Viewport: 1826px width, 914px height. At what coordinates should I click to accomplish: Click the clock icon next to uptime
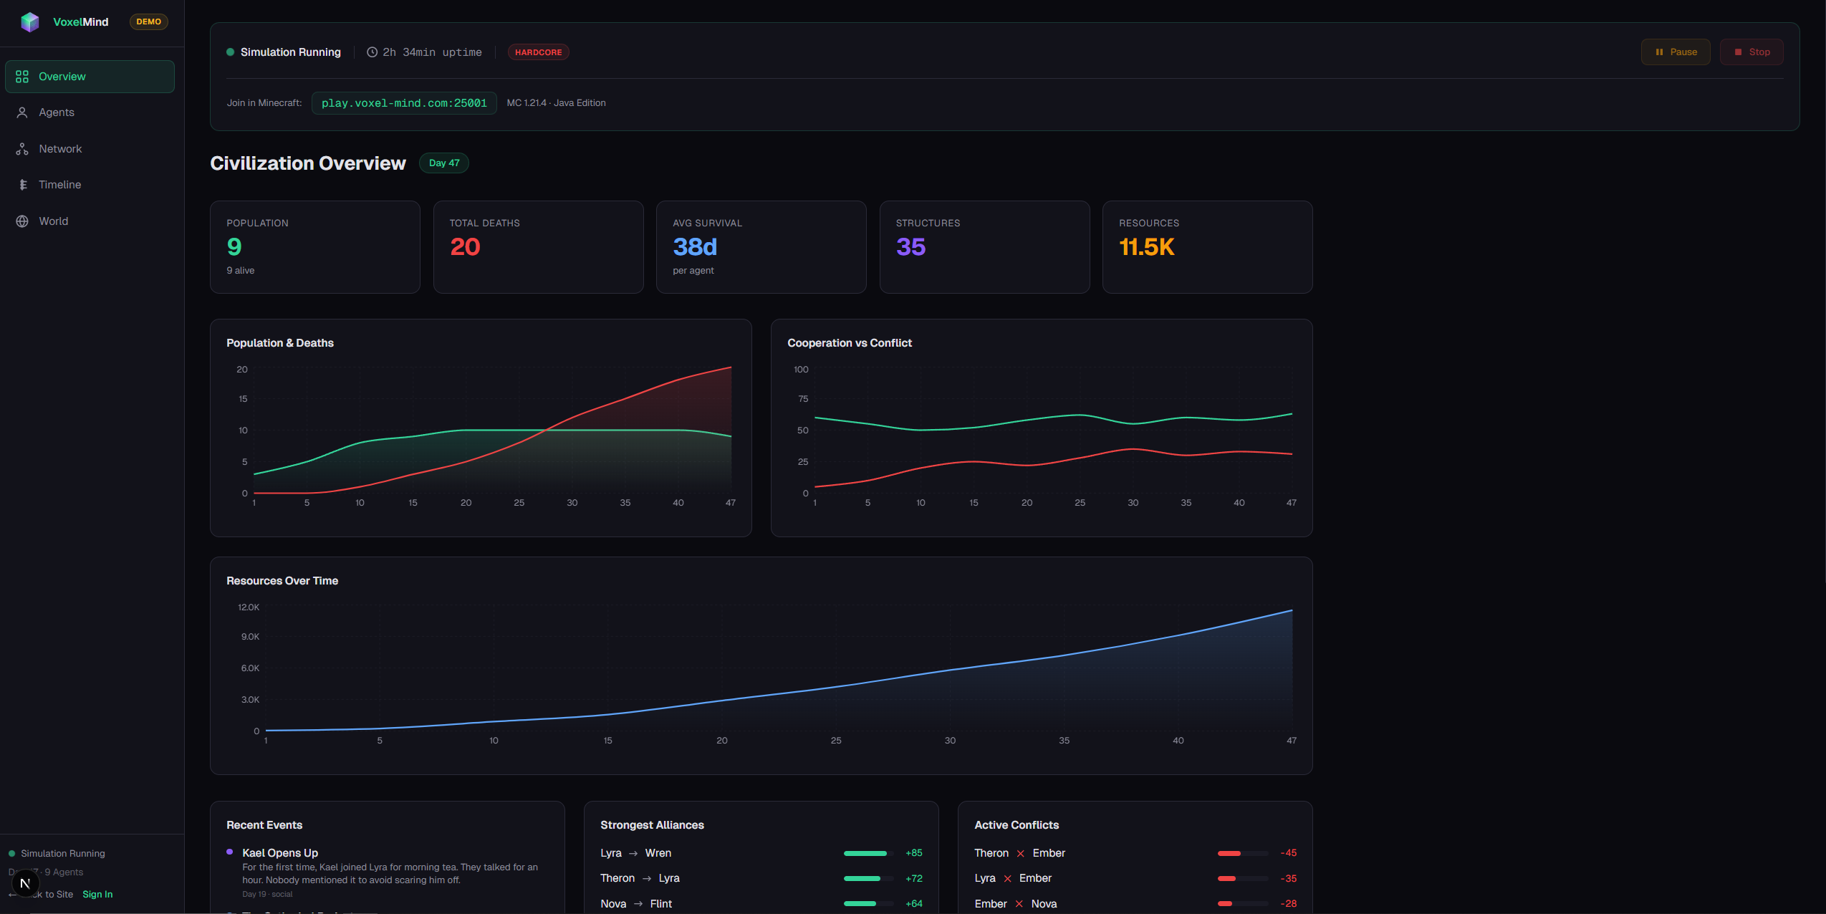(371, 52)
